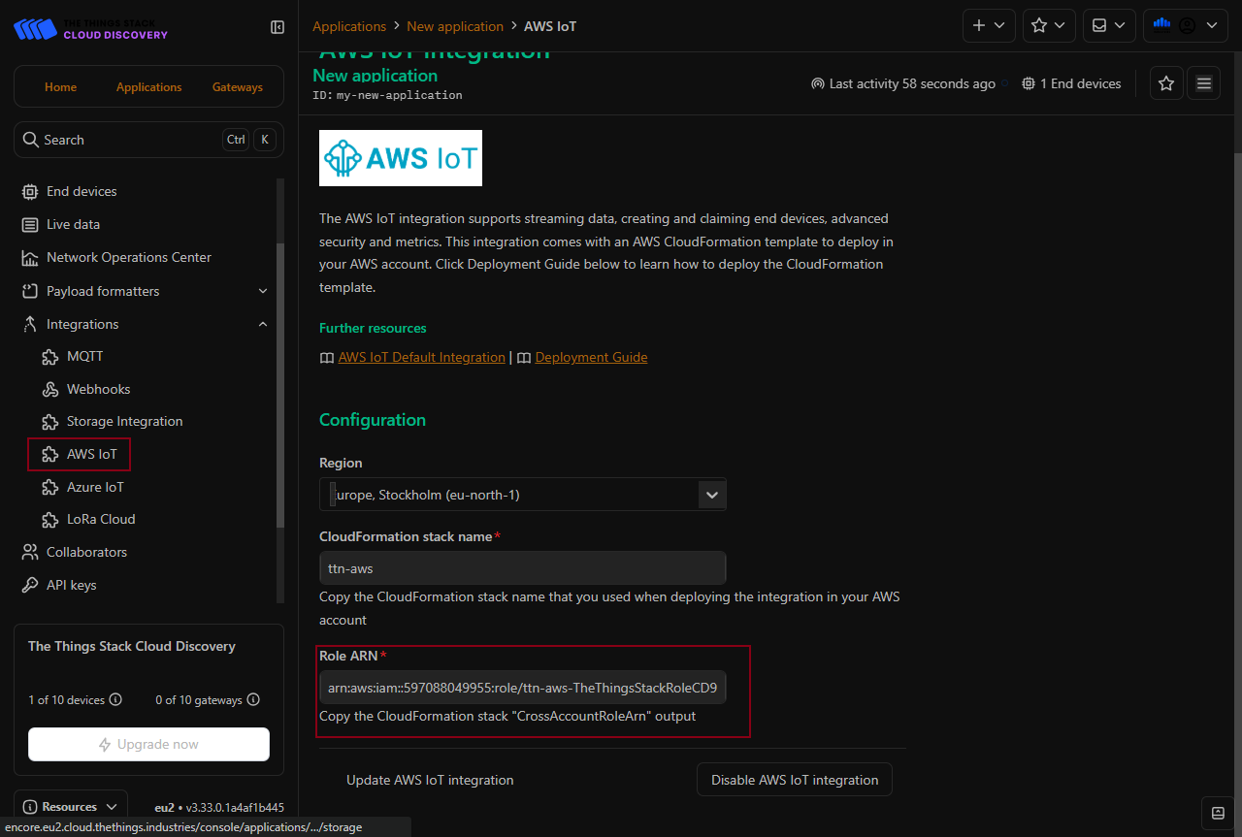Click Payload formatters code icon
This screenshot has width=1242, height=837.
pyautogui.click(x=30, y=291)
